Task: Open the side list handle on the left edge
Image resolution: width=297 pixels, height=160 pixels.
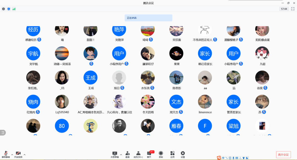Action: 3,133
